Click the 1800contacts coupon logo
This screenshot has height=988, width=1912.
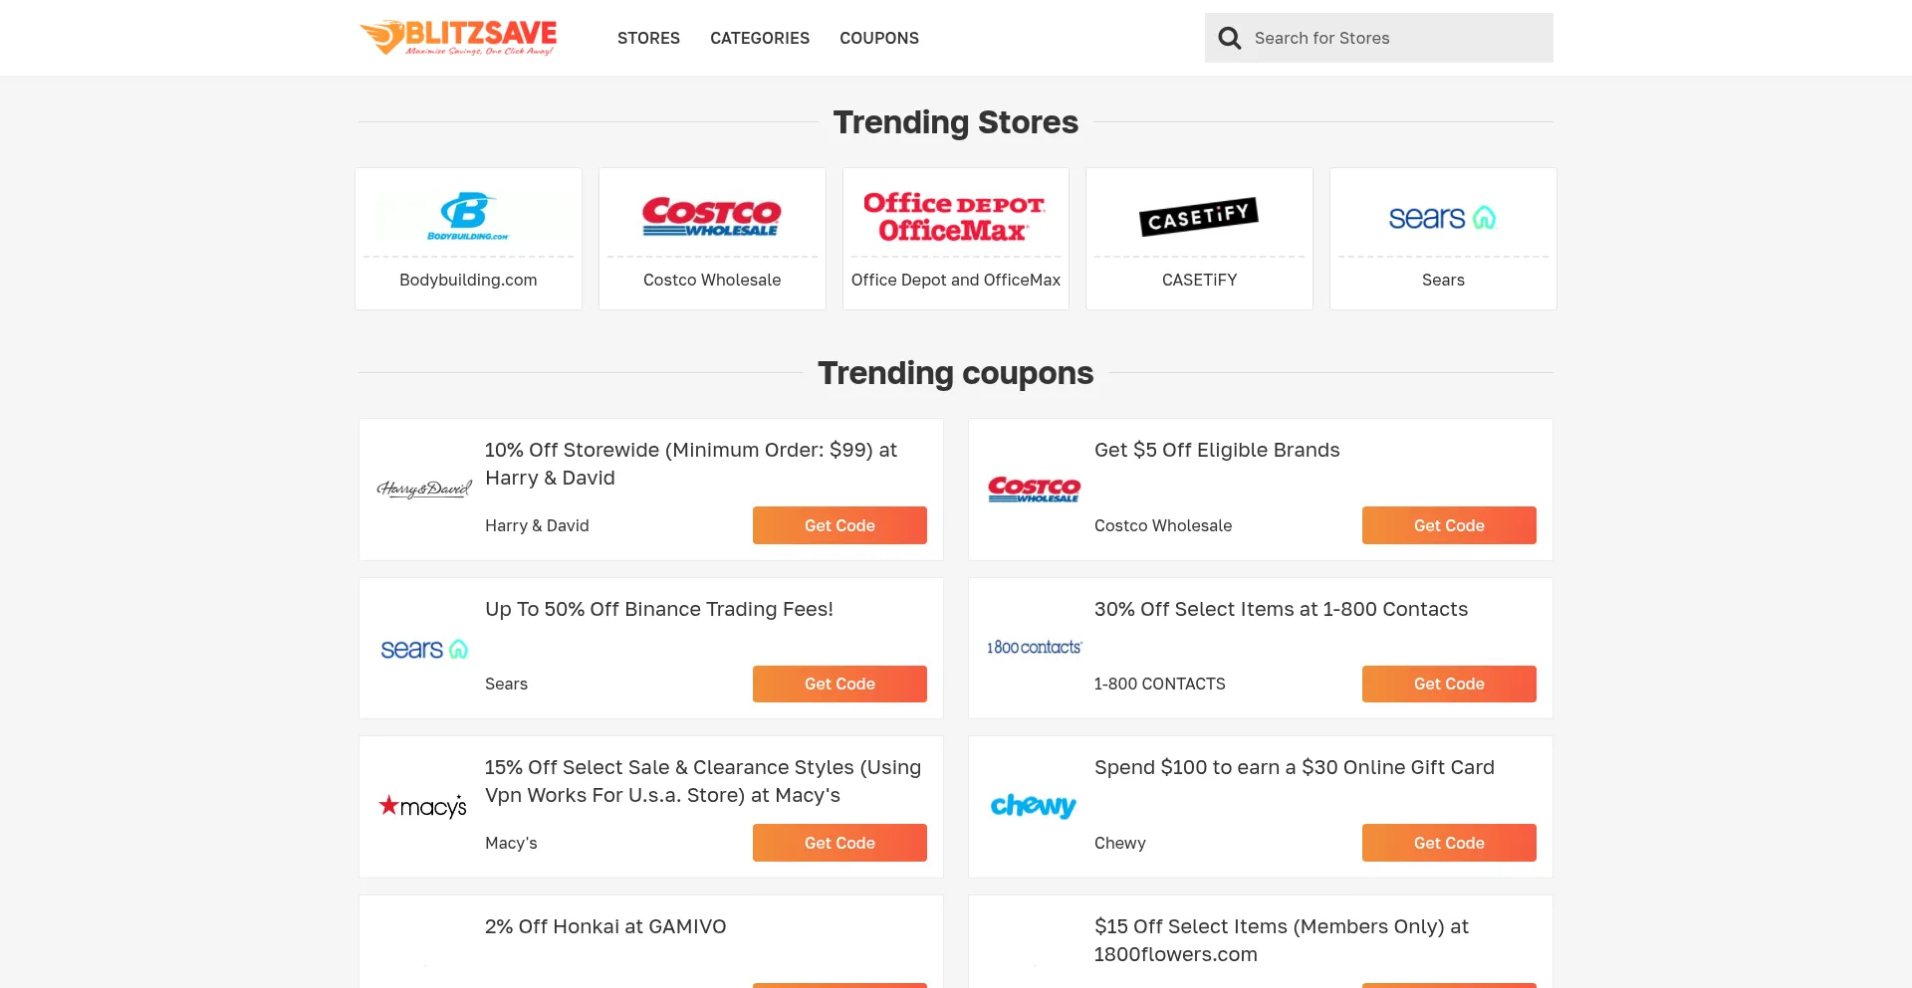coord(1034,647)
